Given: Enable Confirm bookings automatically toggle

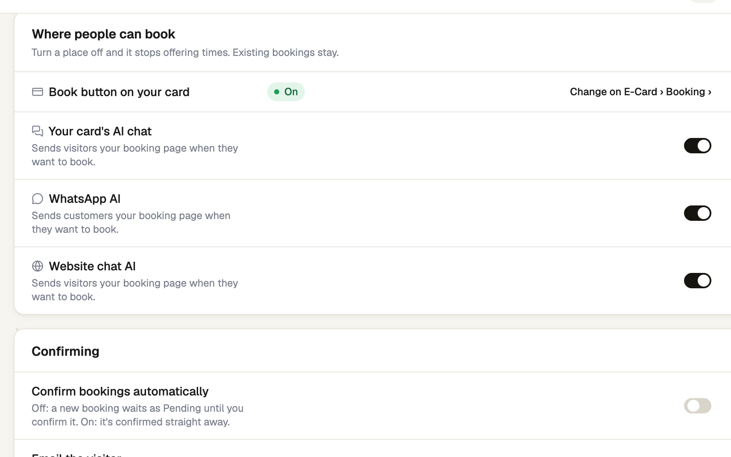Looking at the screenshot, I should [x=697, y=406].
